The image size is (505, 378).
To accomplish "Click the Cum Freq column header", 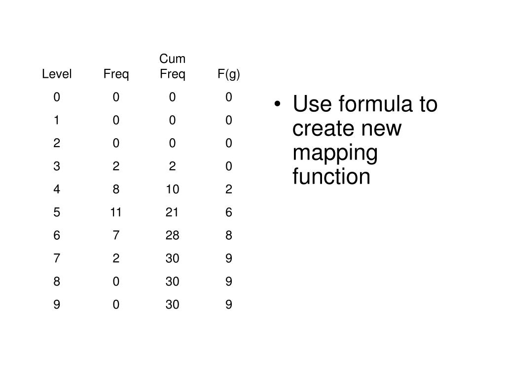I will [x=173, y=67].
